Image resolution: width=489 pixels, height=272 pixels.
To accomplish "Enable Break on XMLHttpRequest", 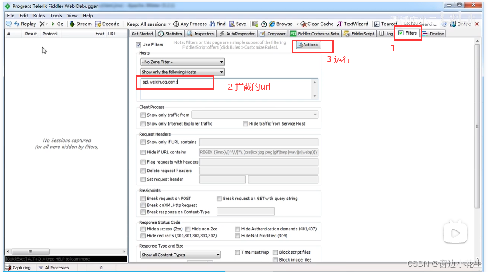I will coord(143,205).
